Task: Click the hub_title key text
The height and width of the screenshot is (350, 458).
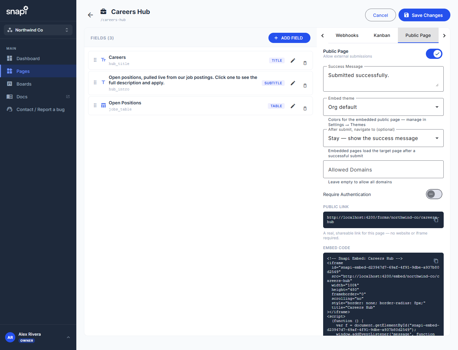Action: tap(119, 64)
